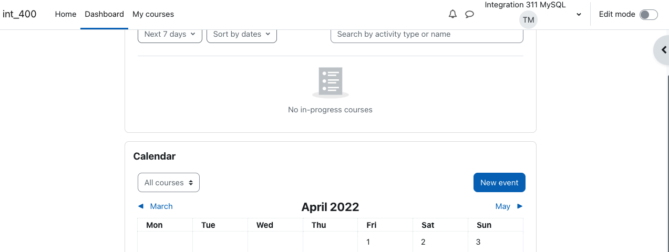The width and height of the screenshot is (669, 252).
Task: Select the Dashboard tab
Action: pyautogui.click(x=104, y=14)
